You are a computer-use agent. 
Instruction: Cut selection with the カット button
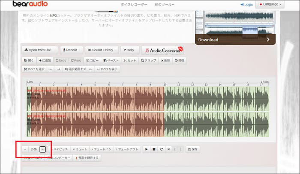click(130, 60)
